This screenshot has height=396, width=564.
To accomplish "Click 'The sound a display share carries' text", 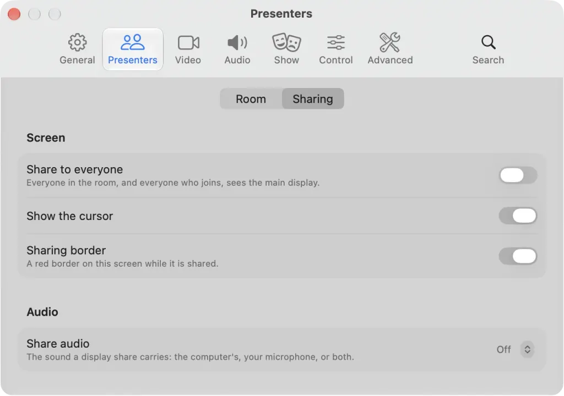I will pyautogui.click(x=190, y=357).
